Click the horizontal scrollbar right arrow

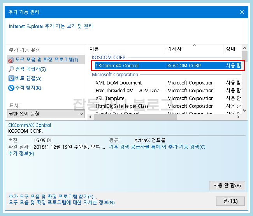[238, 117]
